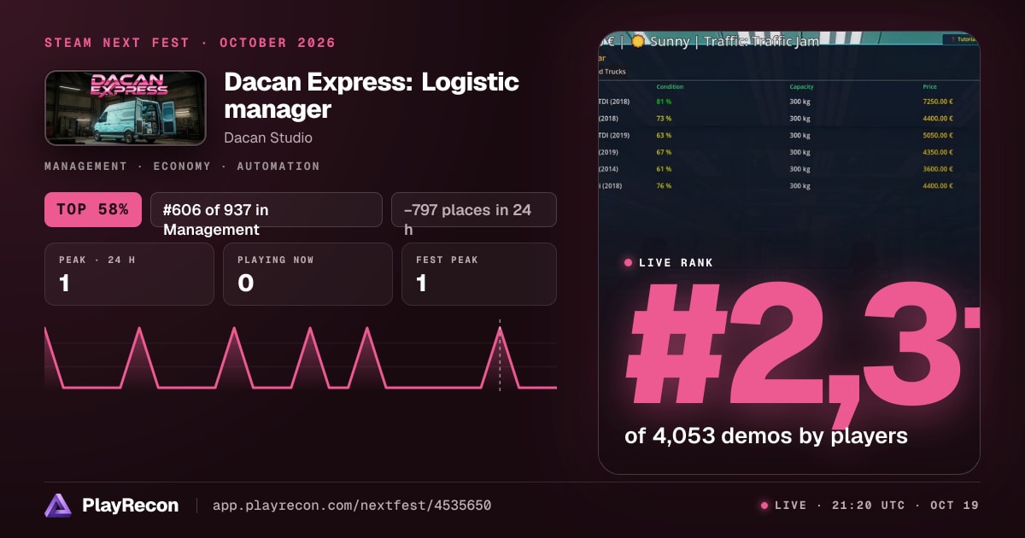Click the sunny weather icon in game screenshot
The width and height of the screenshot is (1025, 538).
637,41
